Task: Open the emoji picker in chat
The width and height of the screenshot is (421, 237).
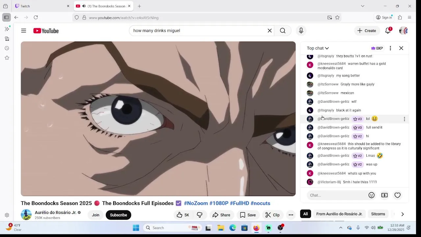Action: tap(372, 195)
